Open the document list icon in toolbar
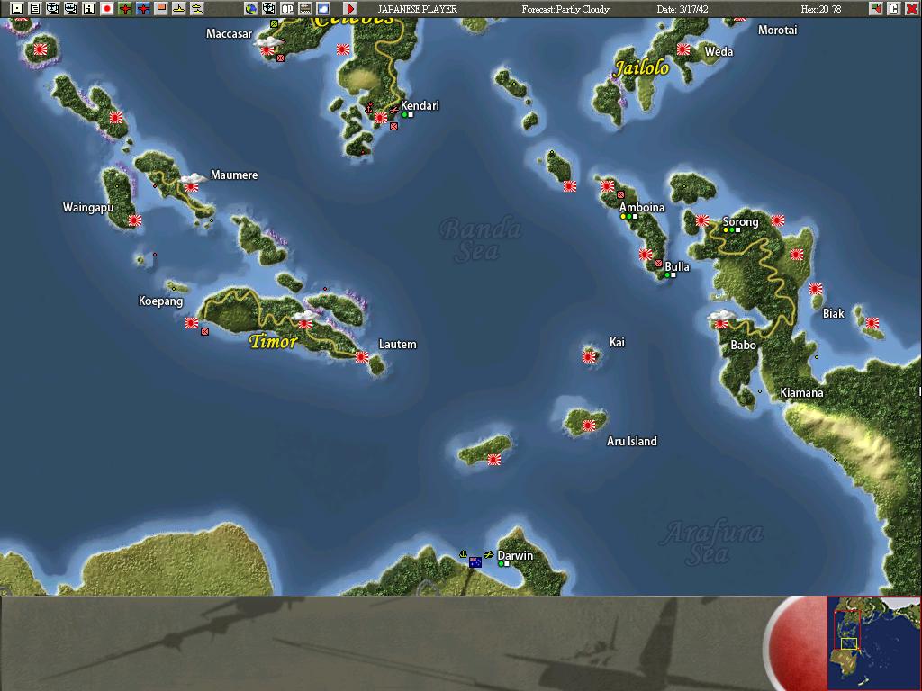 click(35, 8)
